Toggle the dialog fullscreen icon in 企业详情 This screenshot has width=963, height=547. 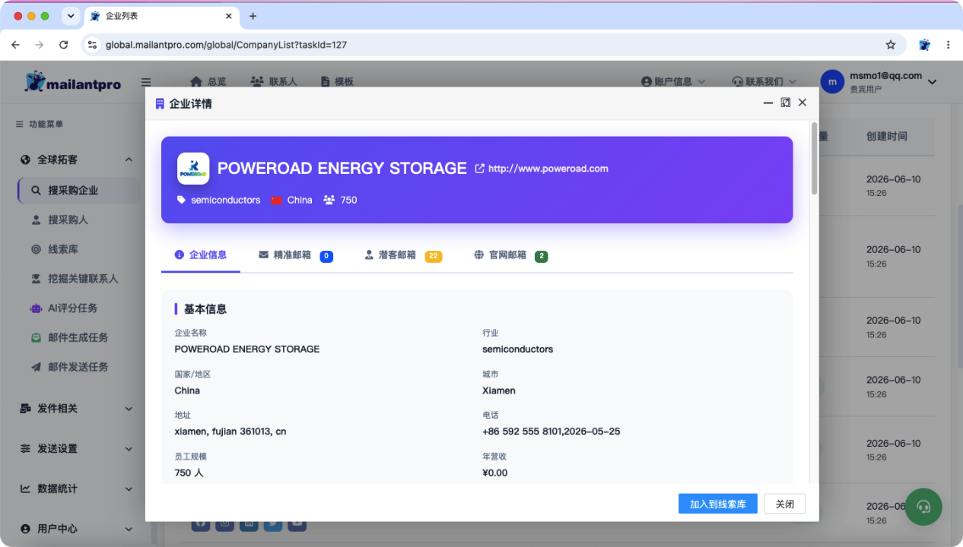786,103
